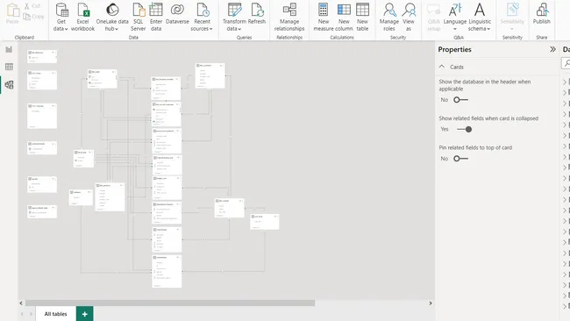Viewport: 570px width, 321px height.
Task: Open Q&A setup
Action: point(433,17)
